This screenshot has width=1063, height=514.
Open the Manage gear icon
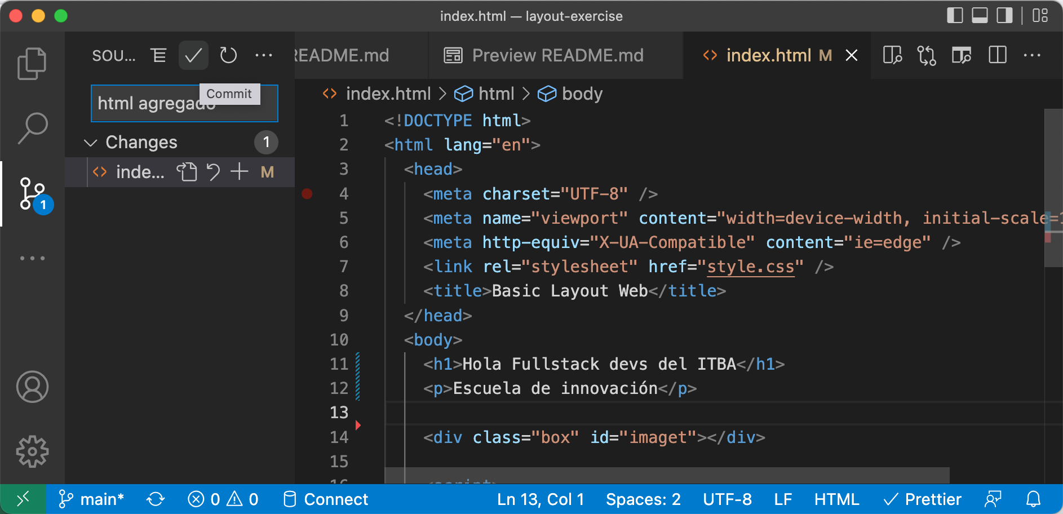(x=32, y=451)
